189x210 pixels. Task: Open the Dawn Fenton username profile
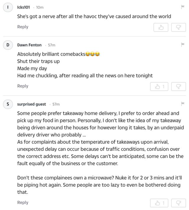(29, 45)
